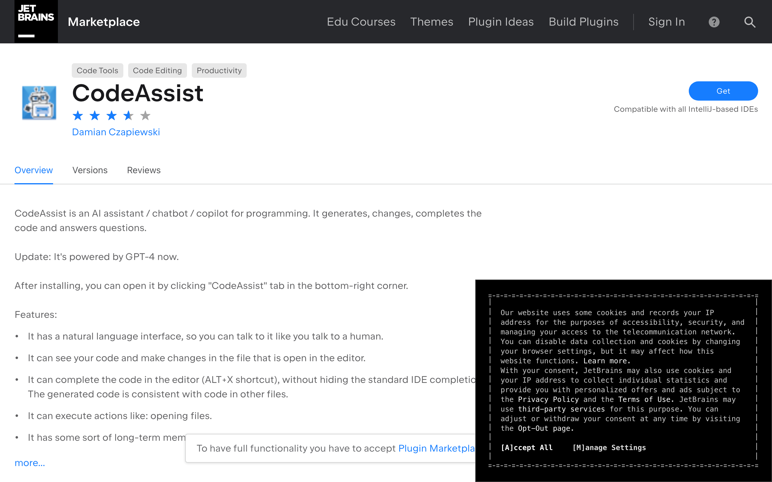
Task: Select the Overview tab
Action: (x=34, y=171)
